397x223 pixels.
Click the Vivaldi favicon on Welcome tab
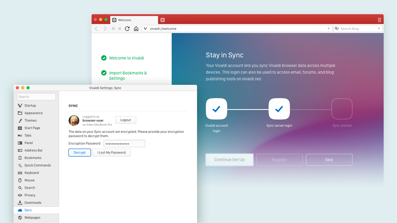114,20
